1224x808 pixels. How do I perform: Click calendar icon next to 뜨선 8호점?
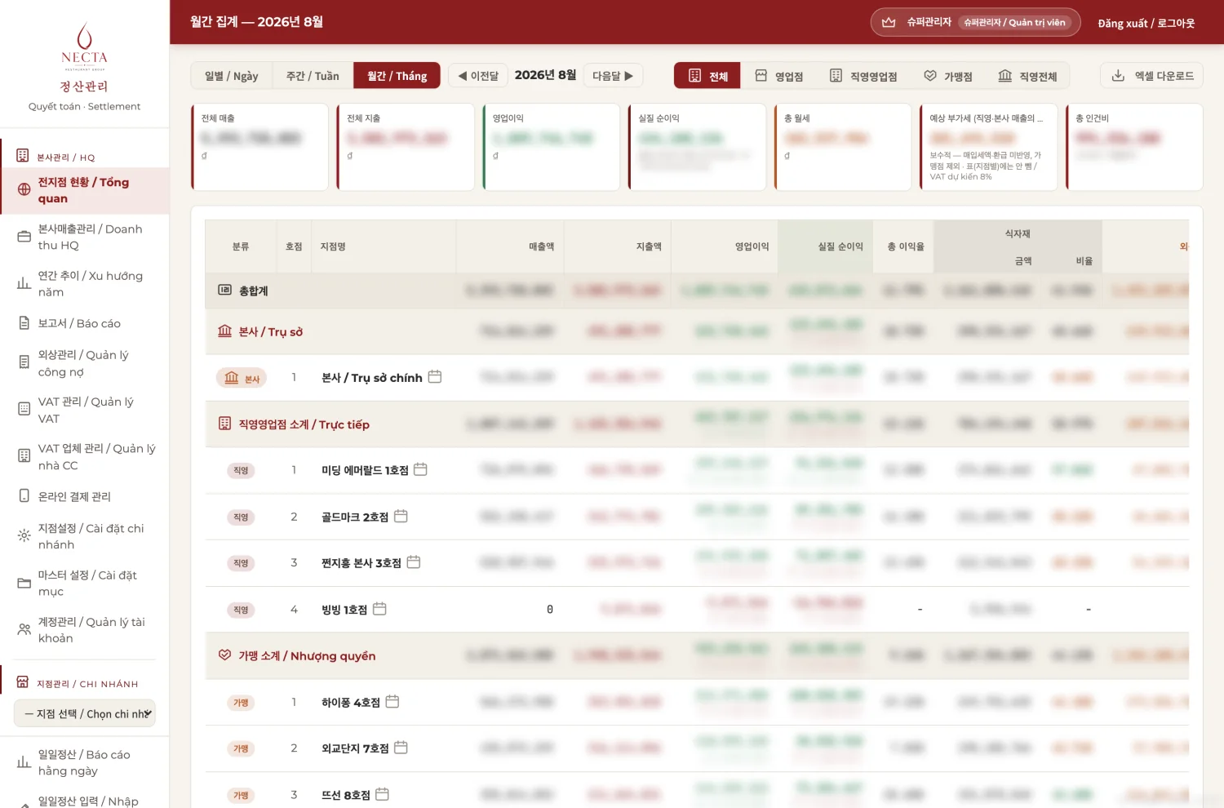[x=382, y=794]
